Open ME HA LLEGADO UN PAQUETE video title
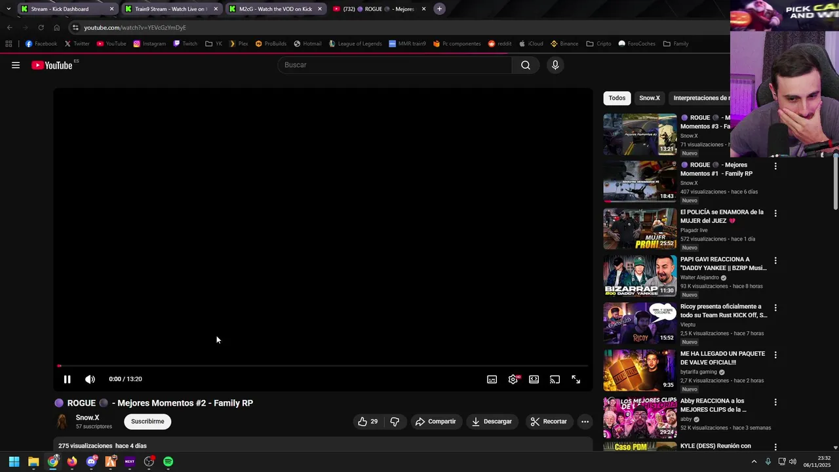The image size is (839, 472). [x=723, y=358]
